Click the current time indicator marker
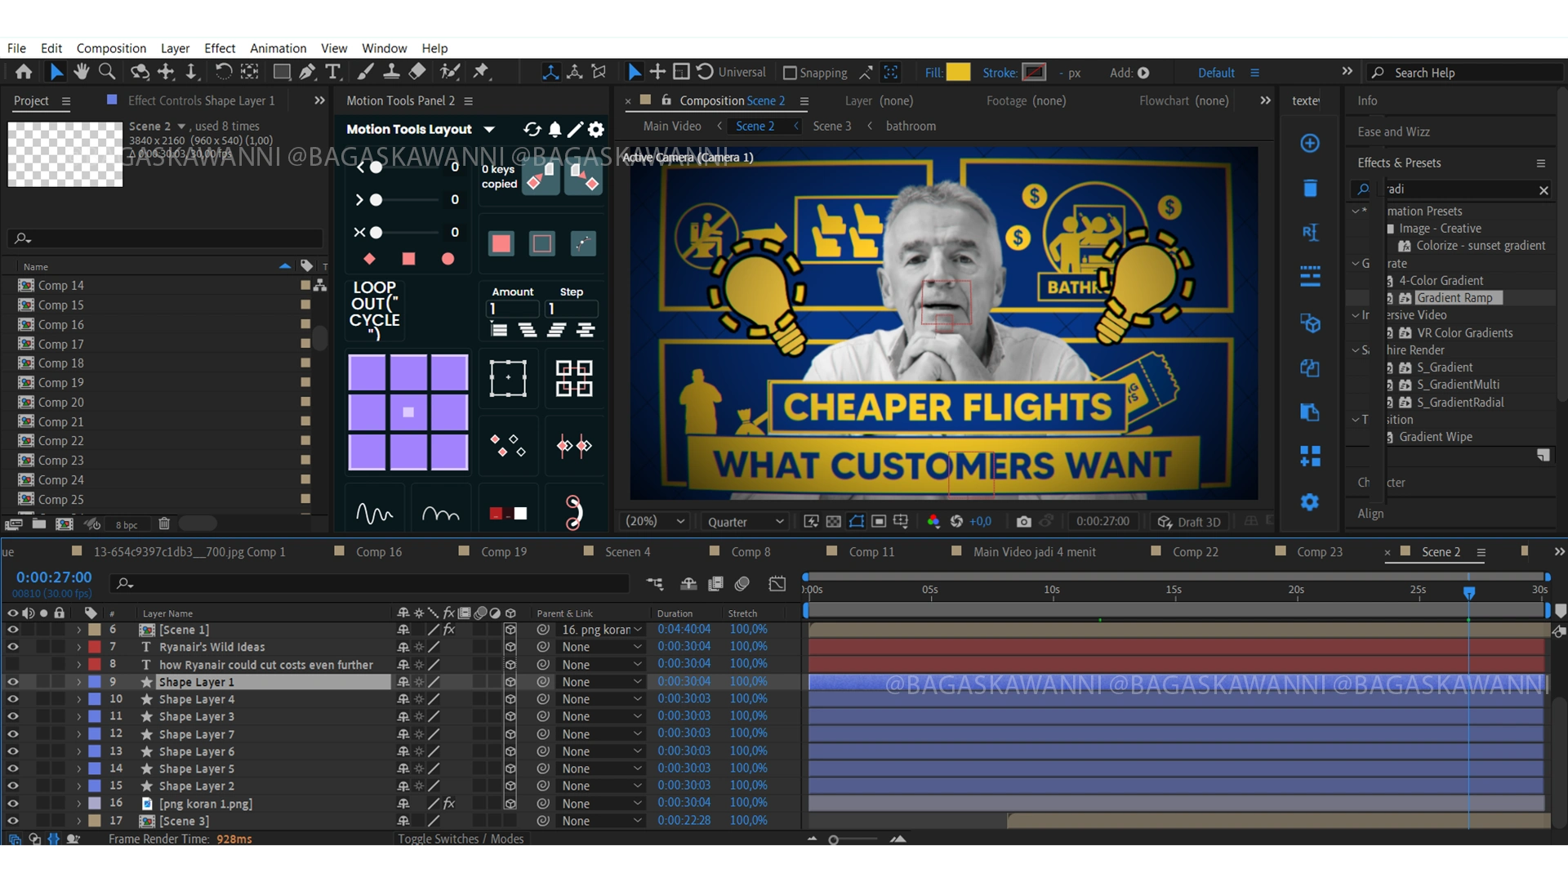 (1468, 593)
